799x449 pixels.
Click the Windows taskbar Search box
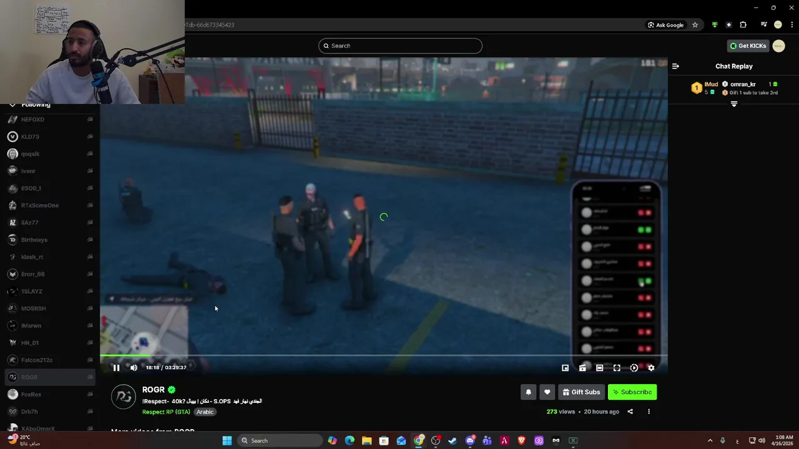point(281,441)
